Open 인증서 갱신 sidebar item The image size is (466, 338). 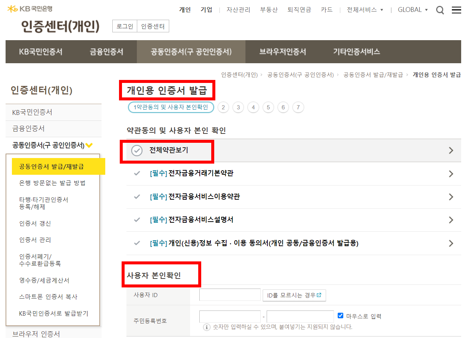[x=35, y=223]
